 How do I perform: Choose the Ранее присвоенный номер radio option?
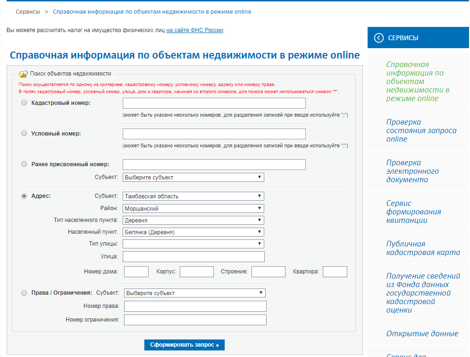(24, 164)
